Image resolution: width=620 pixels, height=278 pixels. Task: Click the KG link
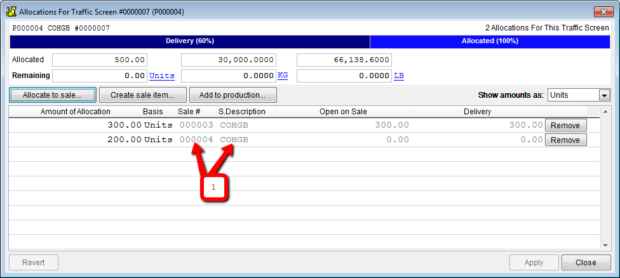pos(282,76)
